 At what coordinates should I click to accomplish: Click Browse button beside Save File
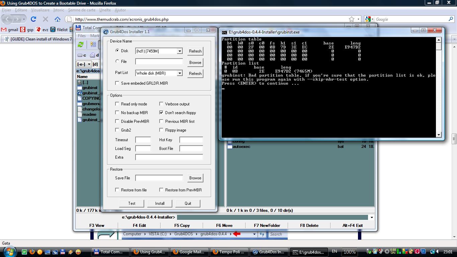(x=195, y=178)
